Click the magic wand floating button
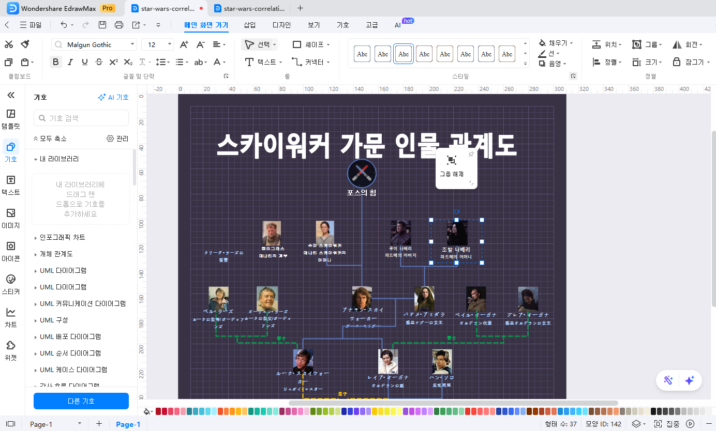716x431 pixels. (668, 380)
